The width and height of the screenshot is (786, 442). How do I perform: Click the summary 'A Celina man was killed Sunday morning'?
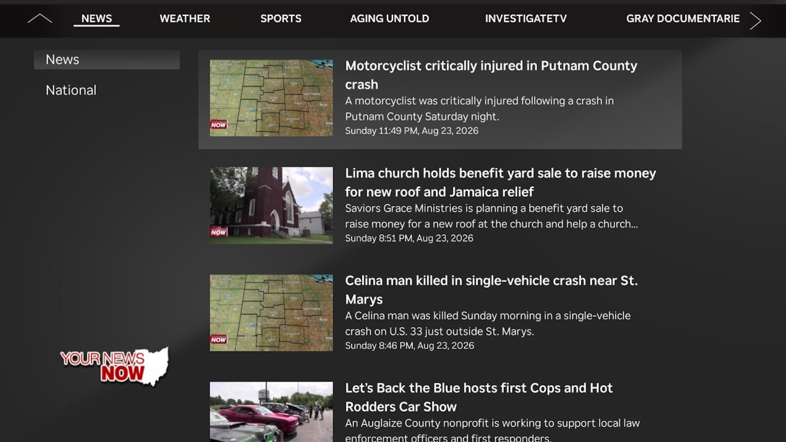[x=488, y=323]
